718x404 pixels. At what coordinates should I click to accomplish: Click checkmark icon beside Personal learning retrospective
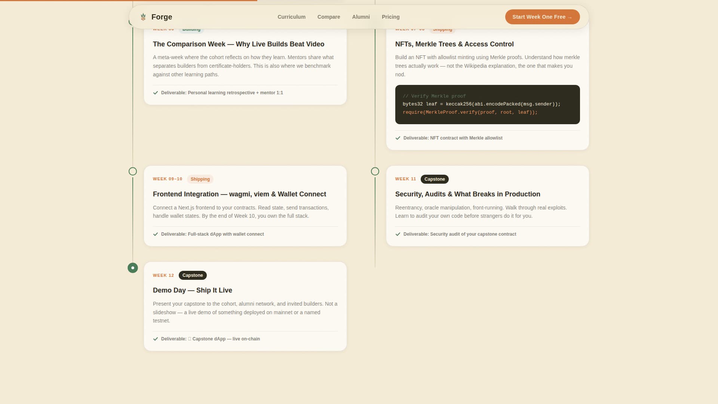click(x=156, y=93)
